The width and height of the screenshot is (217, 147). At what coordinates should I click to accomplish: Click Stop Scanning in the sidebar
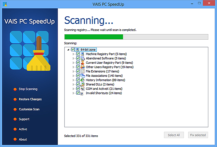tap(28, 89)
